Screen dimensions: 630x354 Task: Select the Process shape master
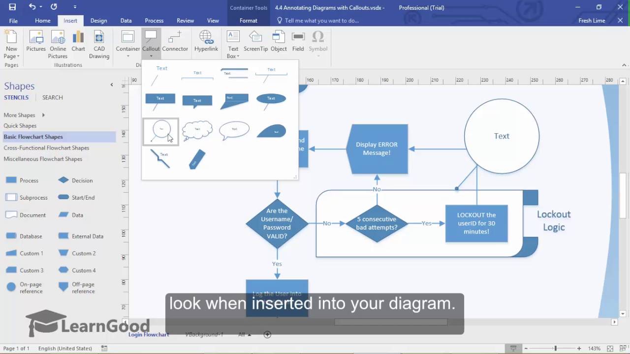pos(22,180)
